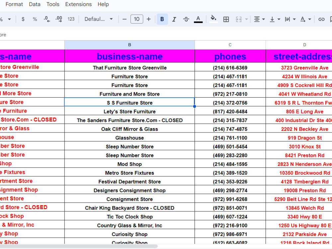Select address 3723 Greenville Ave

[x=299, y=68]
